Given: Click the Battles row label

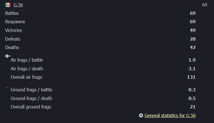Looking at the screenshot, I should pyautogui.click(x=12, y=13).
